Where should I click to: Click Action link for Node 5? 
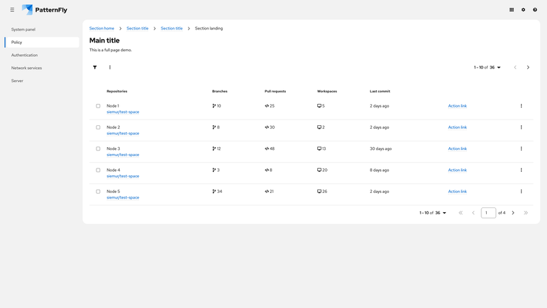[457, 192]
